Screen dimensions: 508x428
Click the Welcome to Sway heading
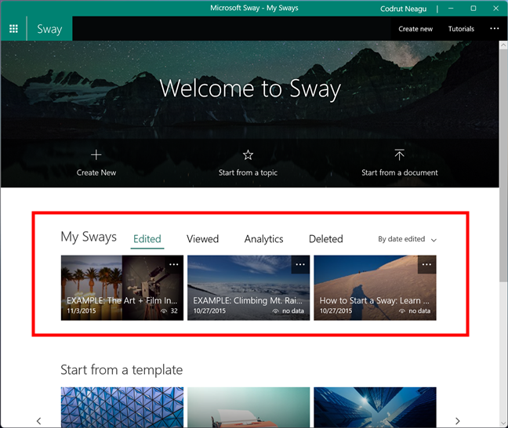tap(250, 89)
